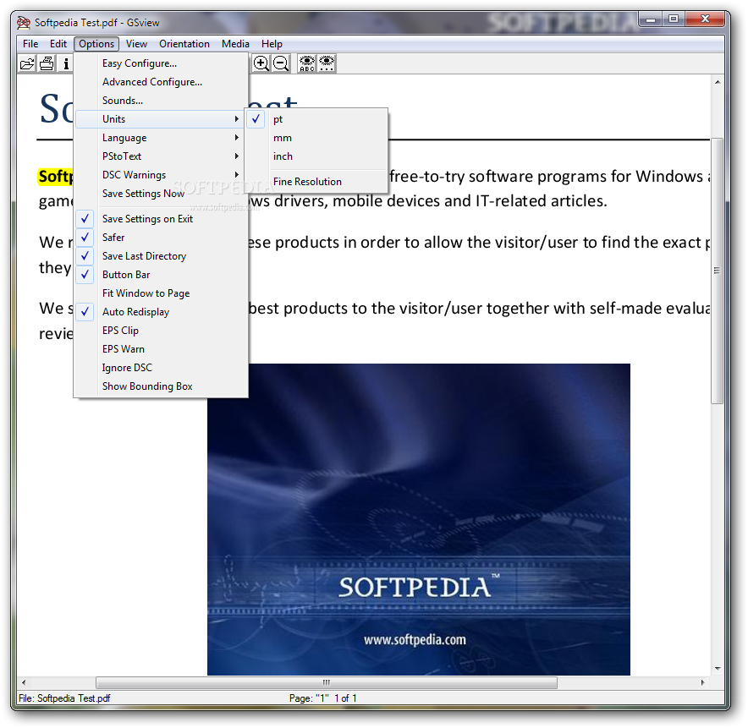
Task: Open the File menu
Action: click(30, 44)
